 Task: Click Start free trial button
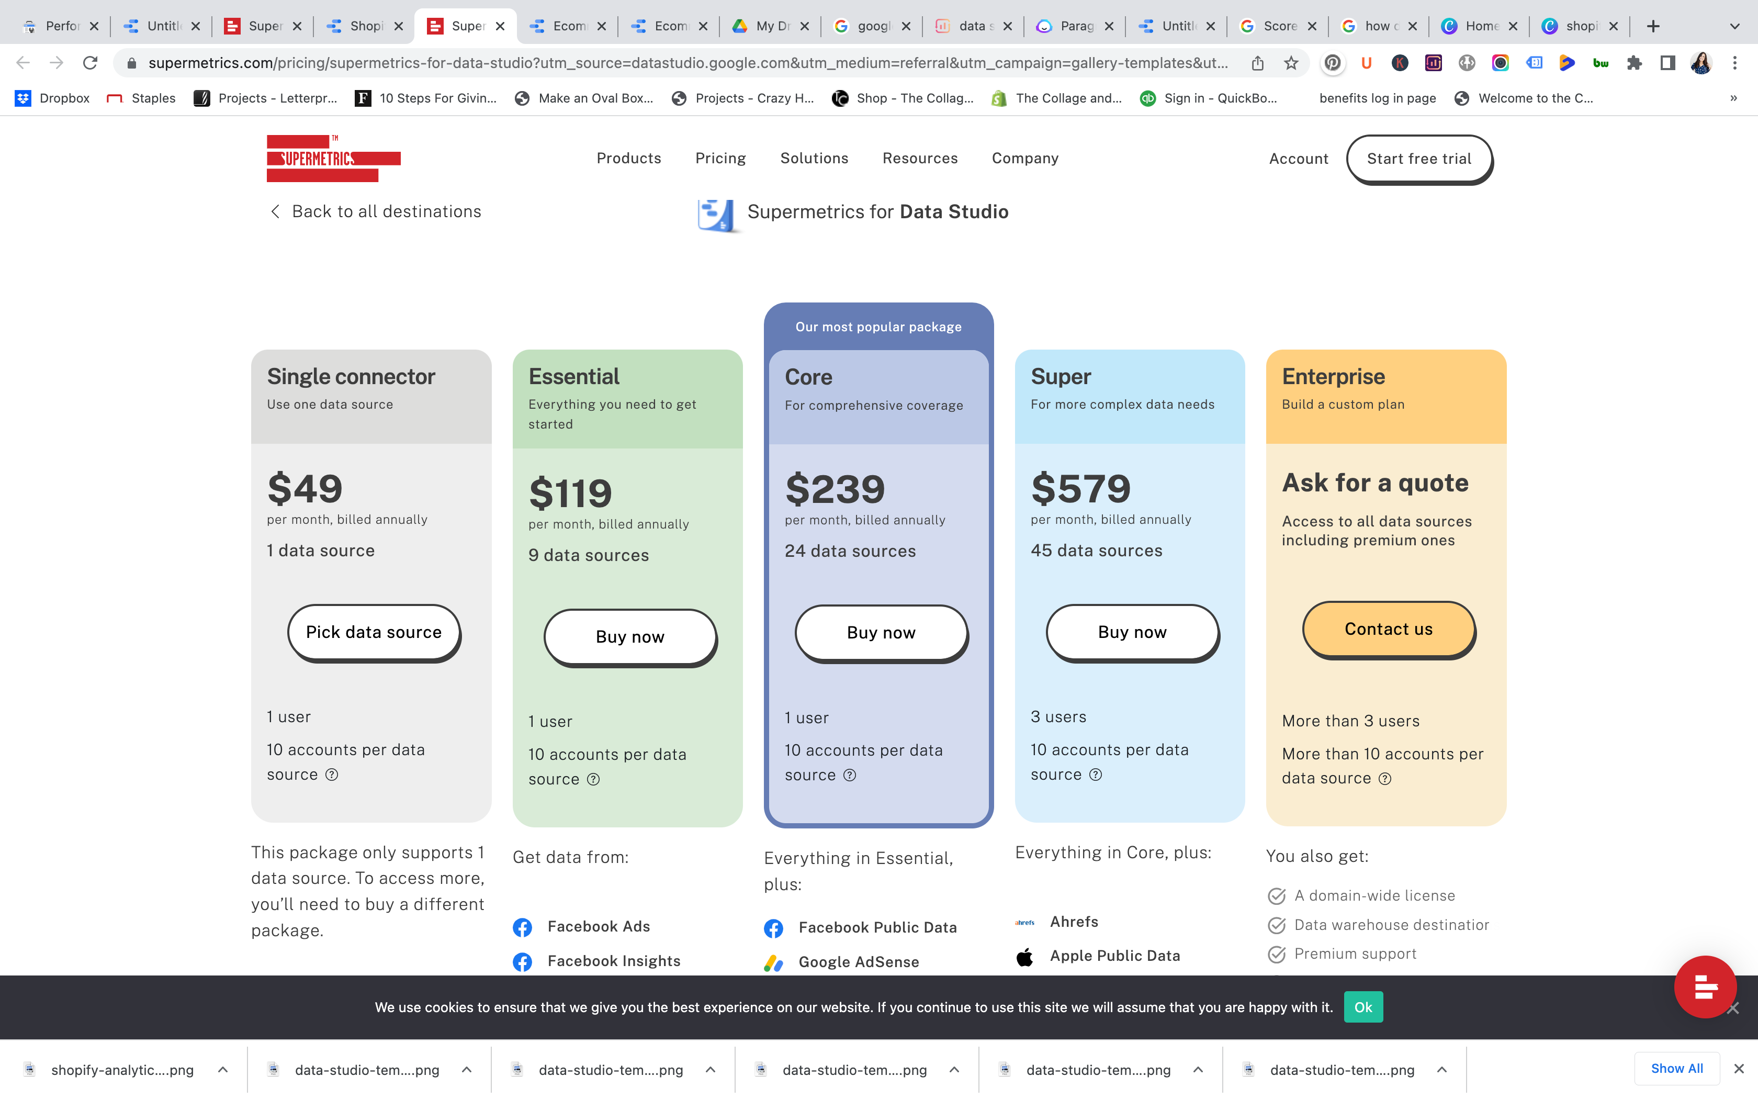click(x=1419, y=159)
